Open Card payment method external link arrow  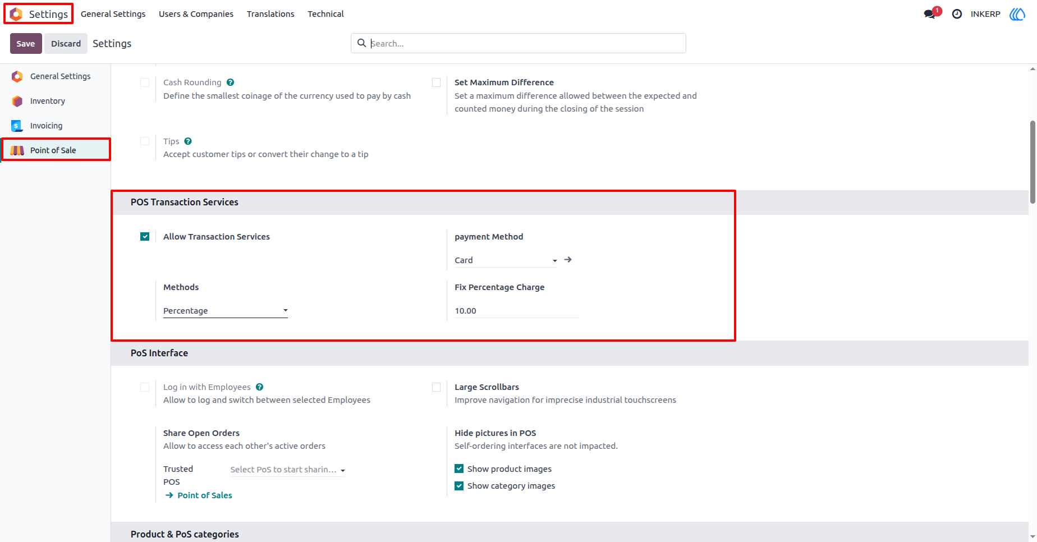point(568,260)
